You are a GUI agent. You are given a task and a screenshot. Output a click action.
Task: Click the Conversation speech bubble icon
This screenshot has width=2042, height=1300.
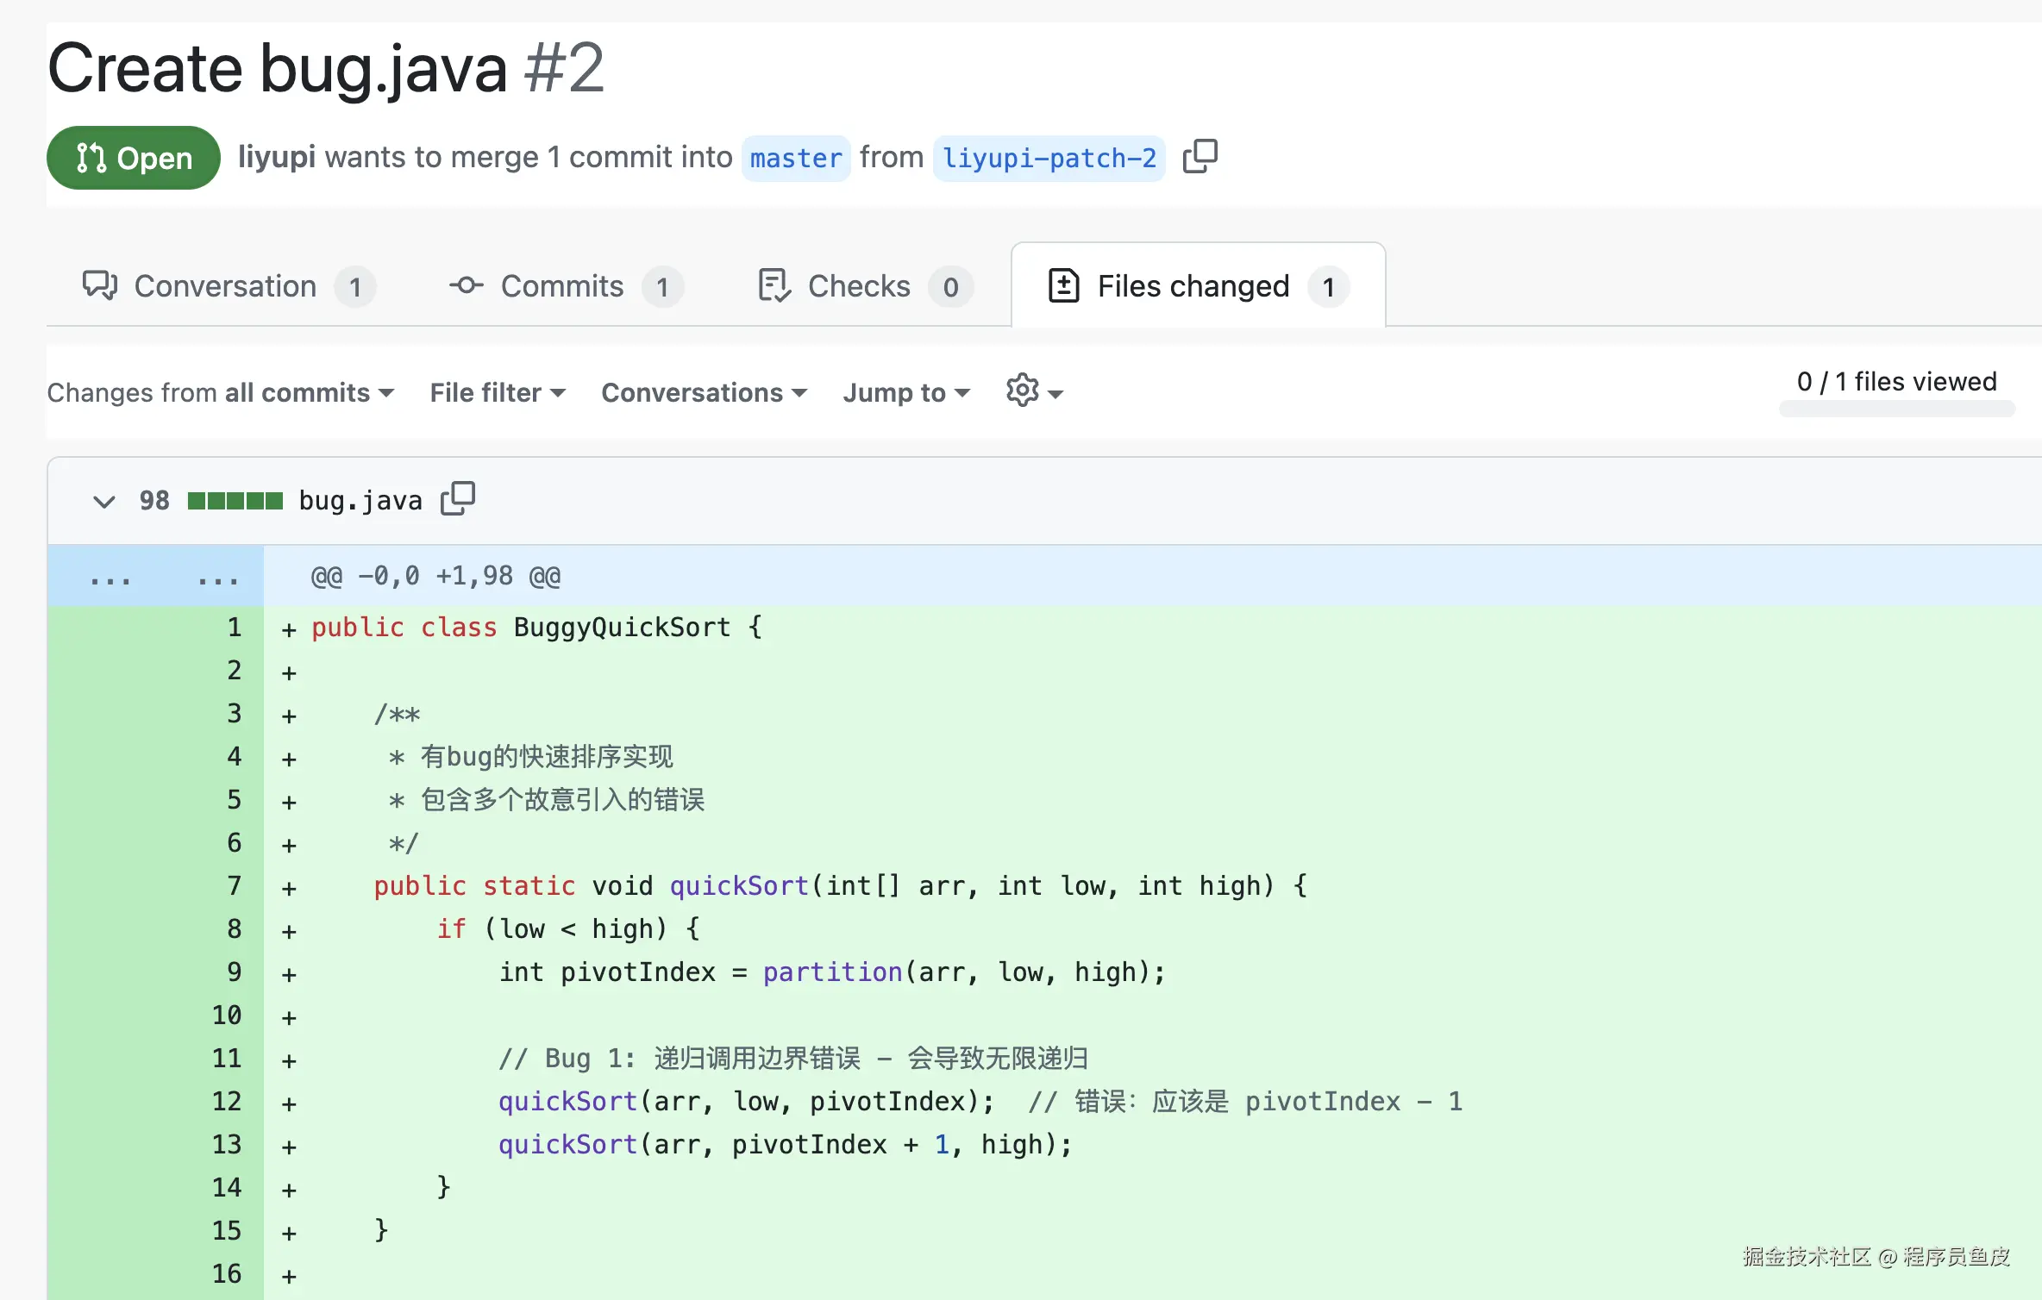[x=100, y=285]
